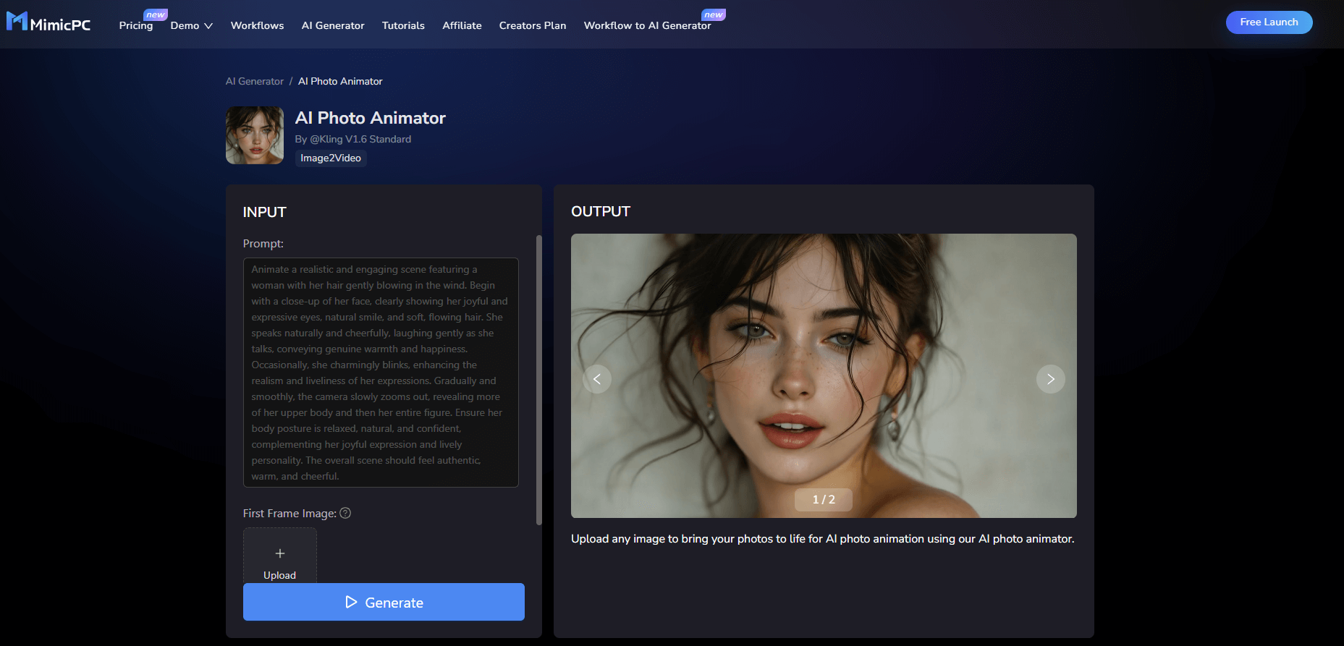Screen dimensions: 1344x646
Task: Open Workflow to AI Generator link
Action: click(x=647, y=25)
